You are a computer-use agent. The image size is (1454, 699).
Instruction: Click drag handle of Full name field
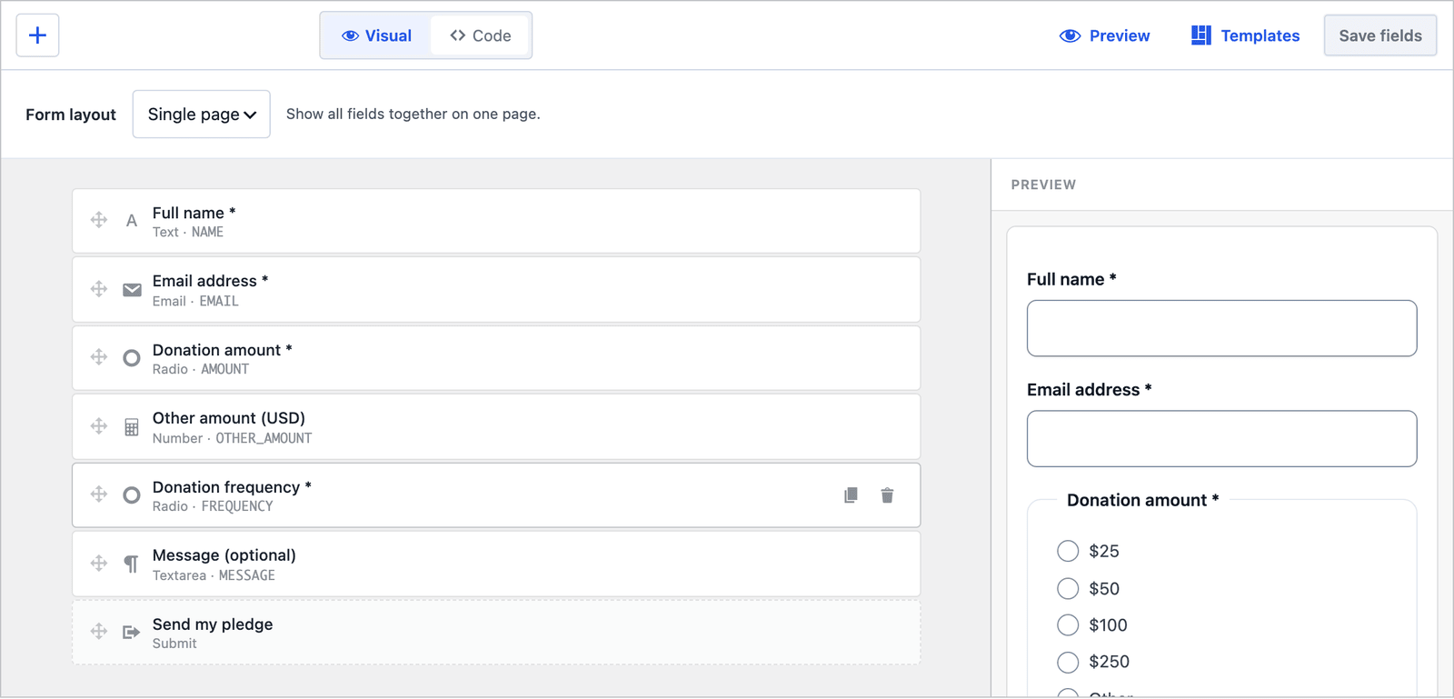pyautogui.click(x=99, y=220)
